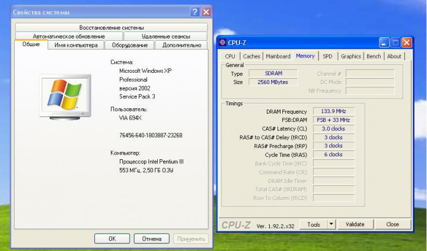Minimize the CPU-Z window

click(384, 42)
